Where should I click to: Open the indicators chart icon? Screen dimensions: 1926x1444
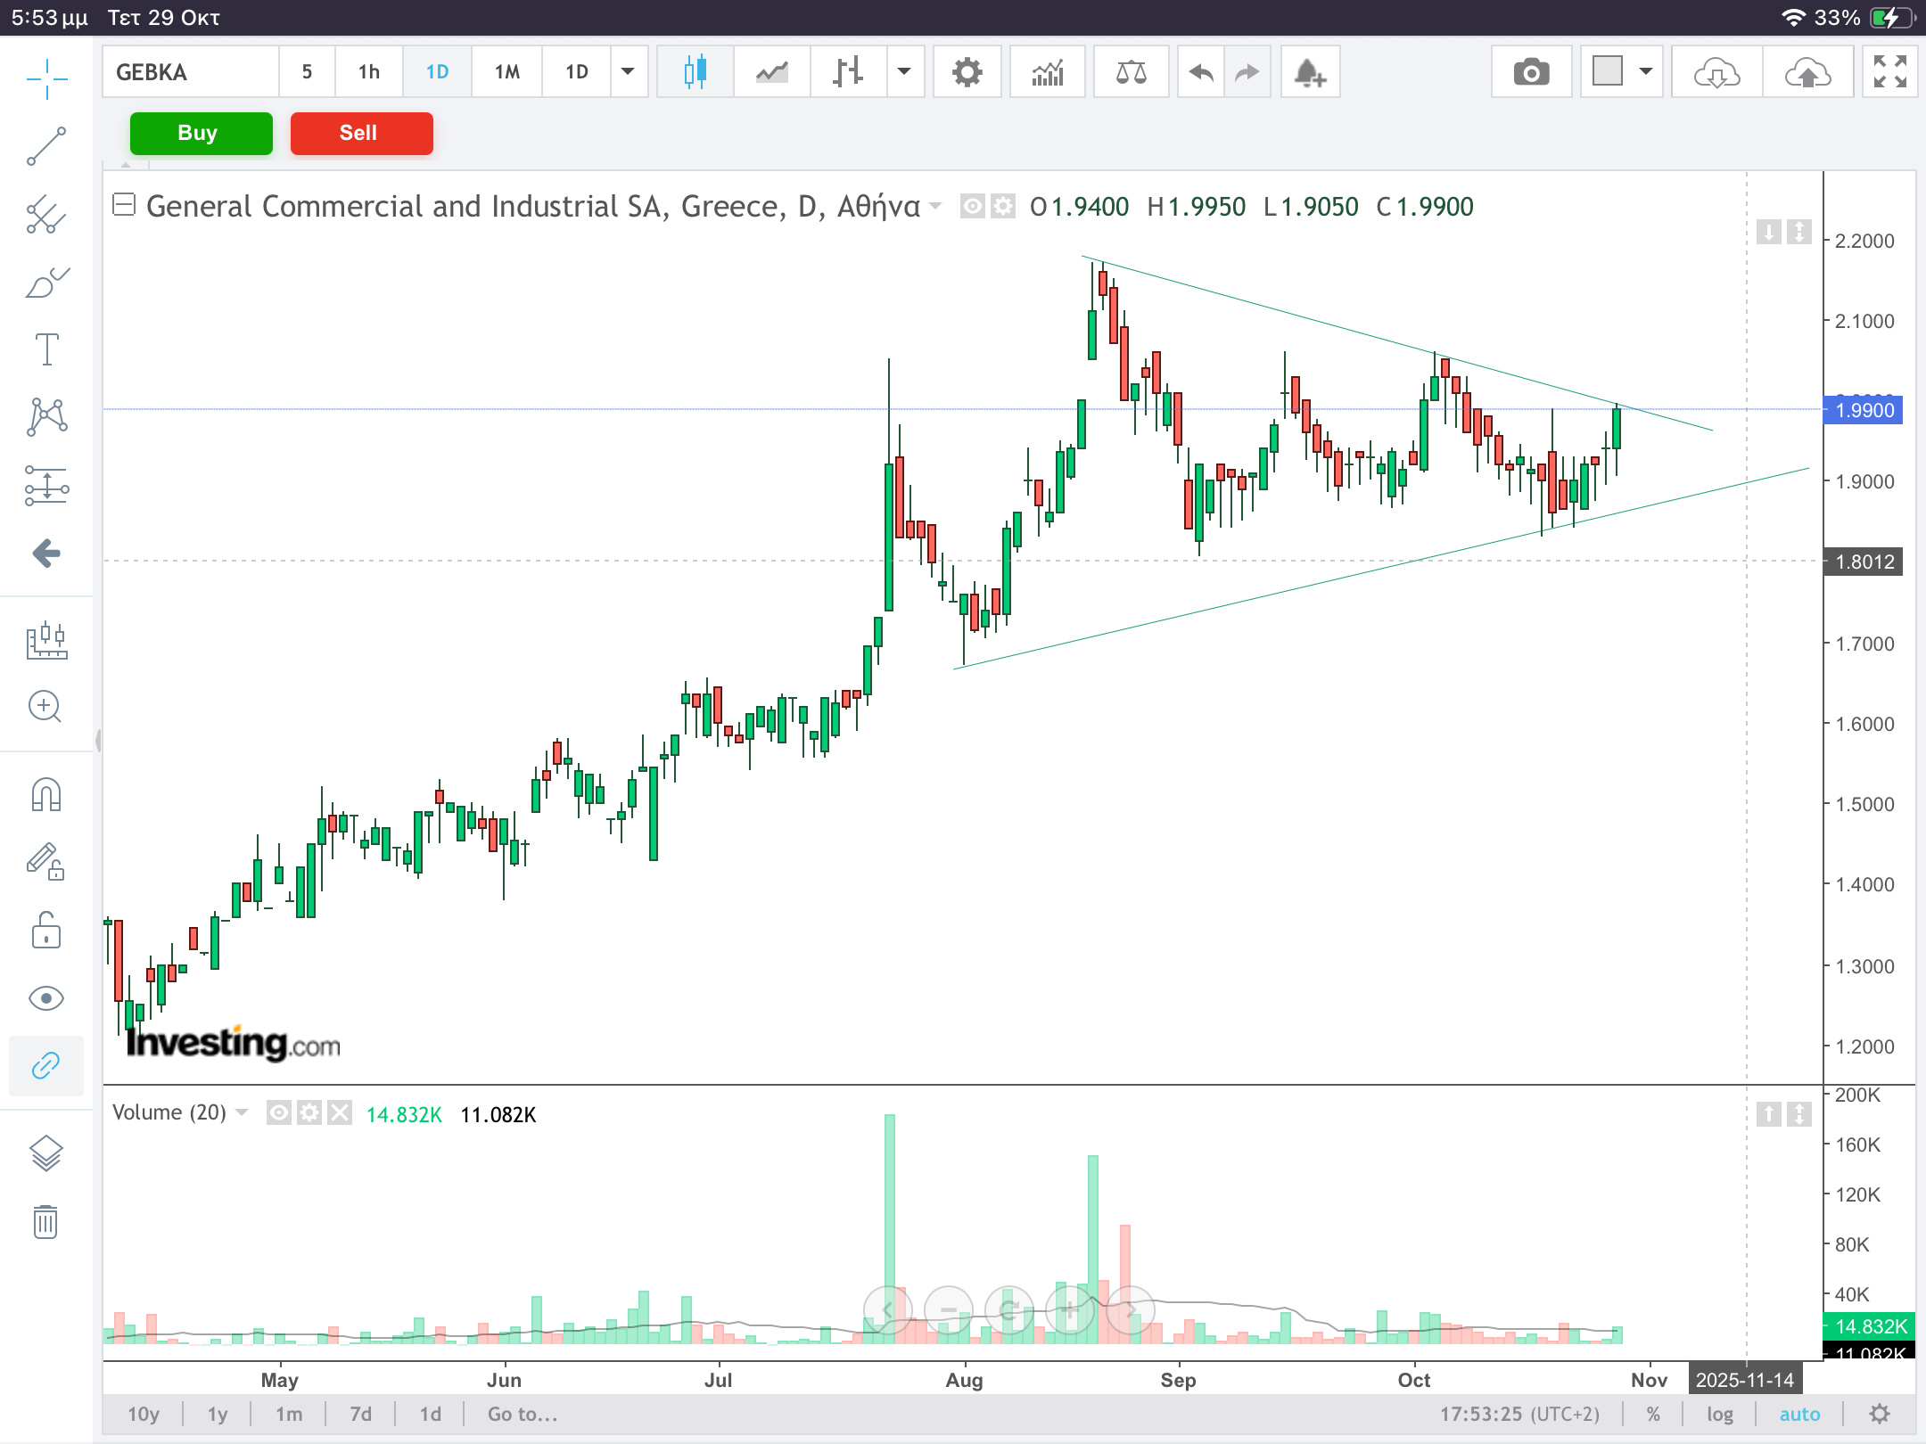[1048, 72]
